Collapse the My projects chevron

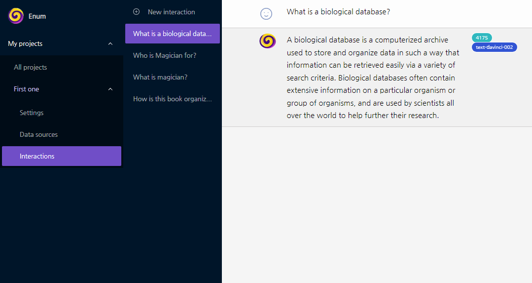[110, 44]
